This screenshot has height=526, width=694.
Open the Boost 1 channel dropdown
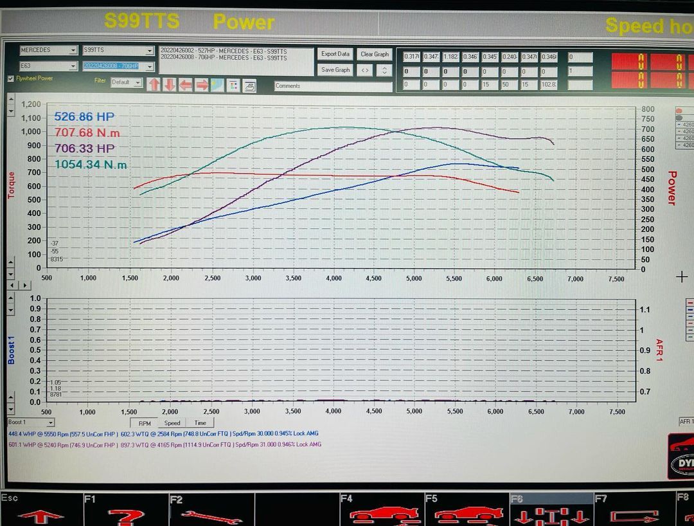(31, 422)
